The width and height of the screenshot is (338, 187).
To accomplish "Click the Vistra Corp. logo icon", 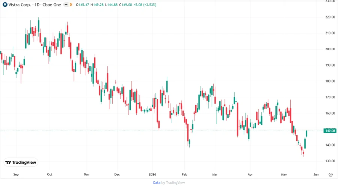I will [5, 5].
